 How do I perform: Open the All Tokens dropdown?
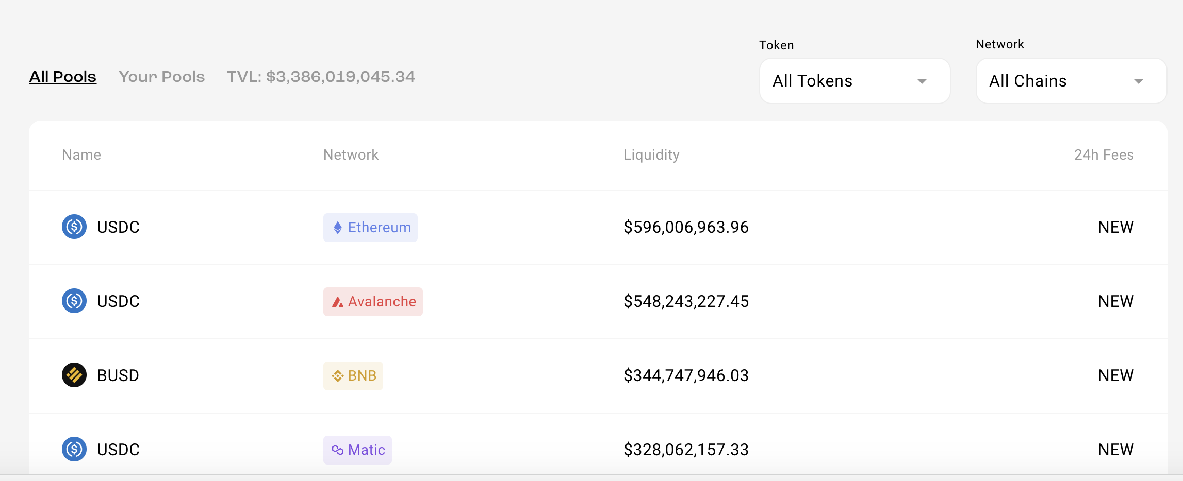[854, 81]
